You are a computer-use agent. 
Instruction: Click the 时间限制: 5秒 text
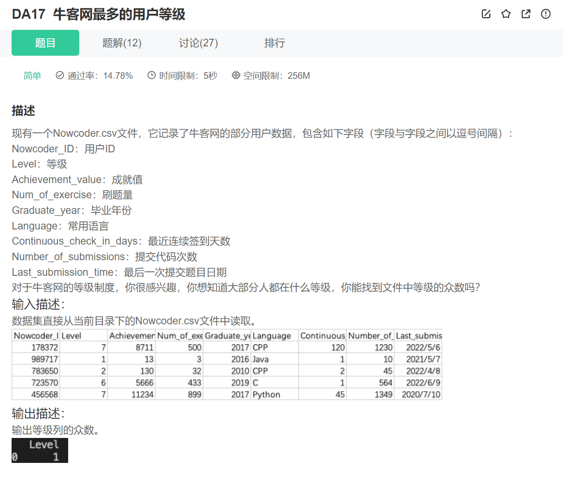pyautogui.click(x=188, y=76)
